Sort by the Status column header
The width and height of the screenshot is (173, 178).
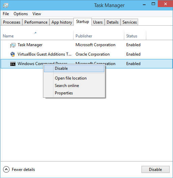(135, 35)
